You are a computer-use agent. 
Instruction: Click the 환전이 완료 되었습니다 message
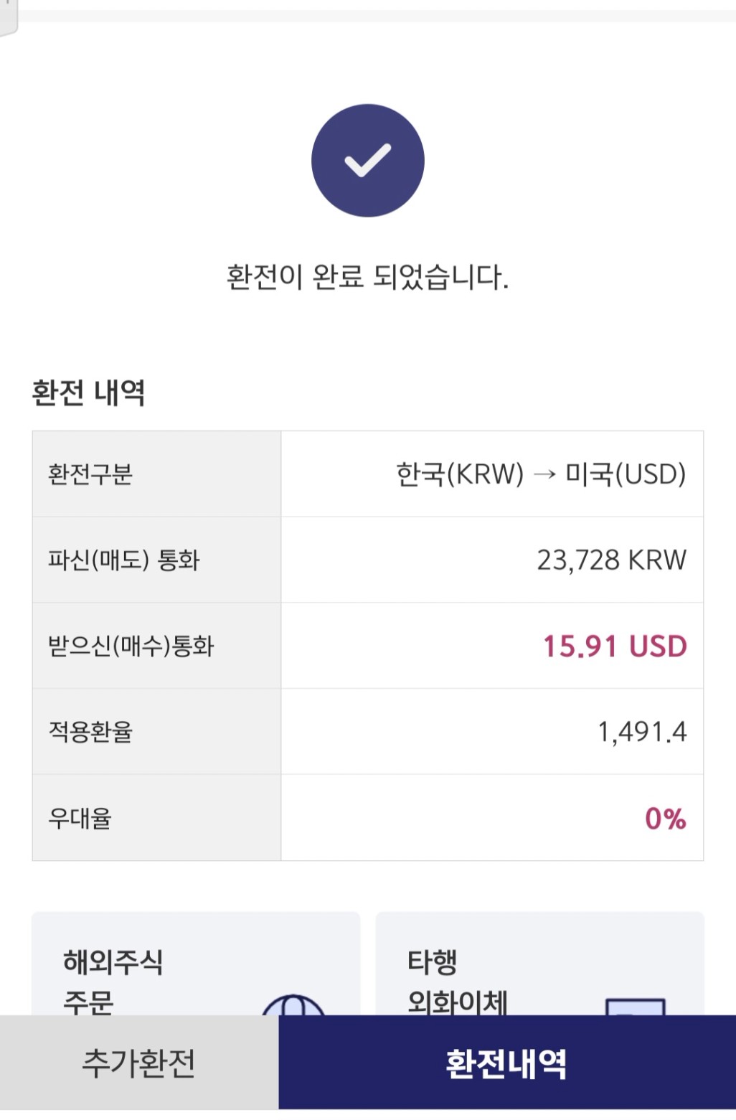(367, 277)
